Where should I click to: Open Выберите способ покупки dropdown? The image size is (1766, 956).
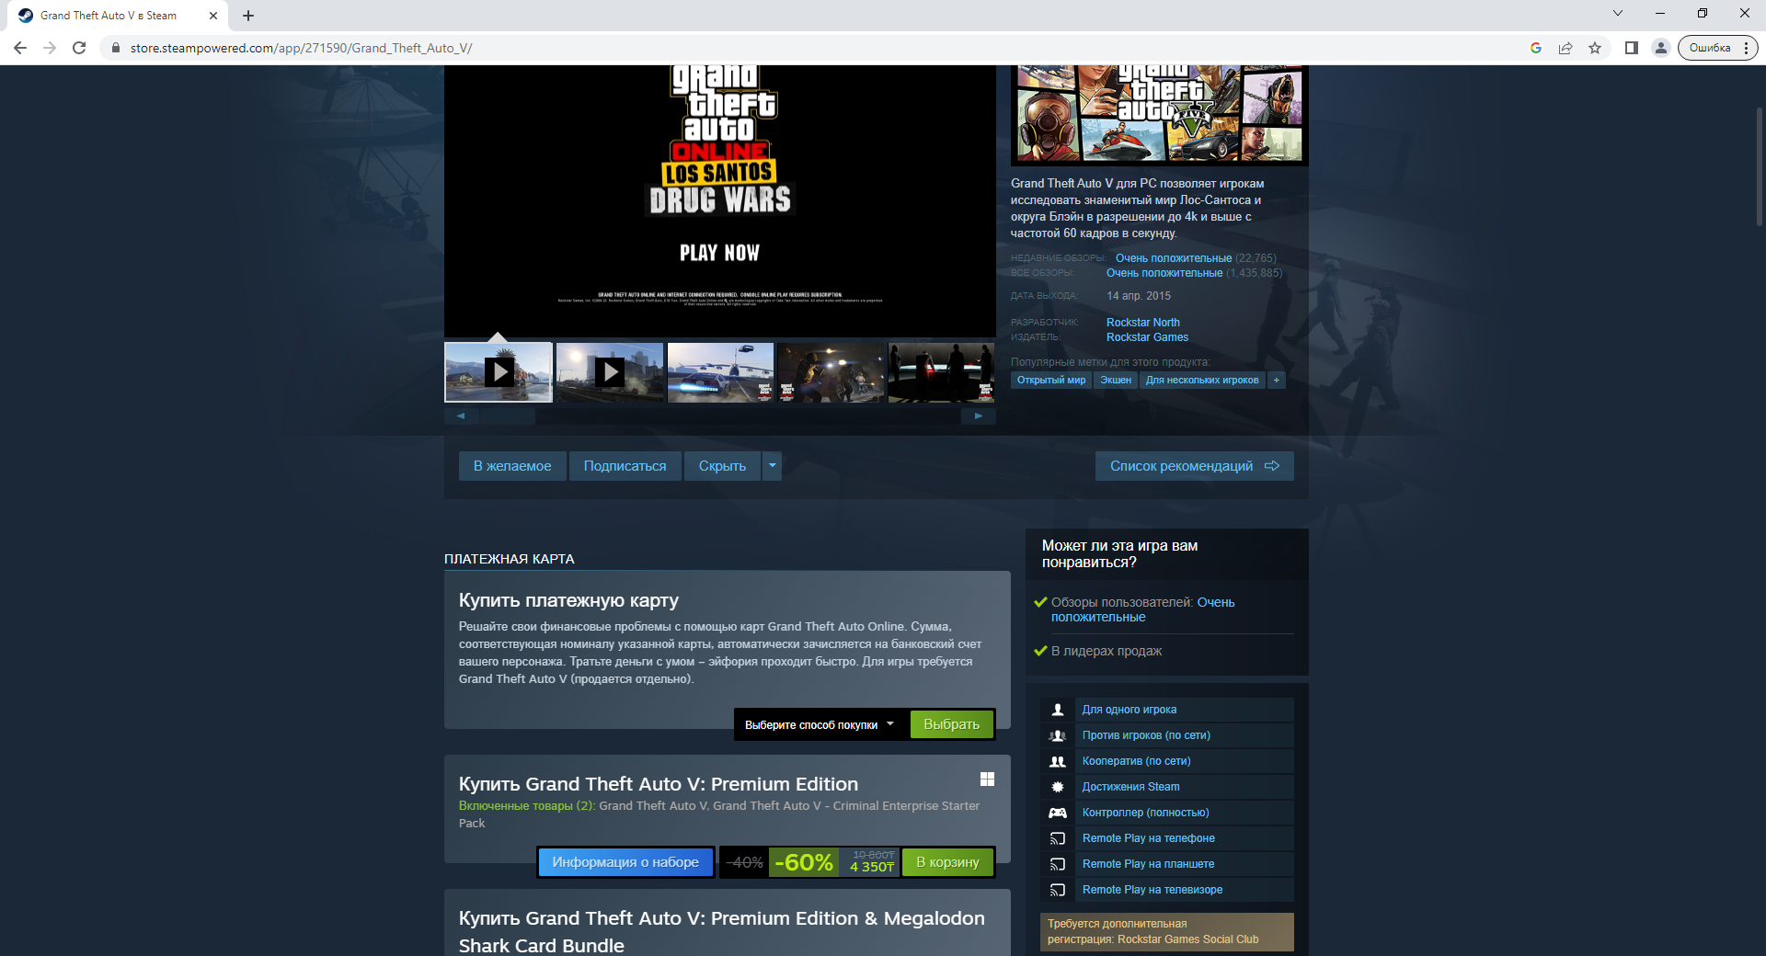[x=819, y=724]
